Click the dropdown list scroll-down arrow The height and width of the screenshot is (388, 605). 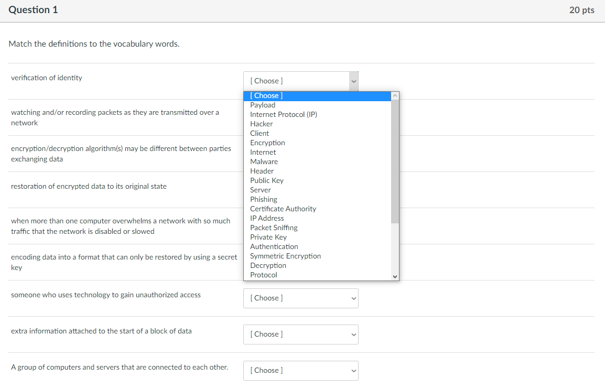[x=395, y=276]
